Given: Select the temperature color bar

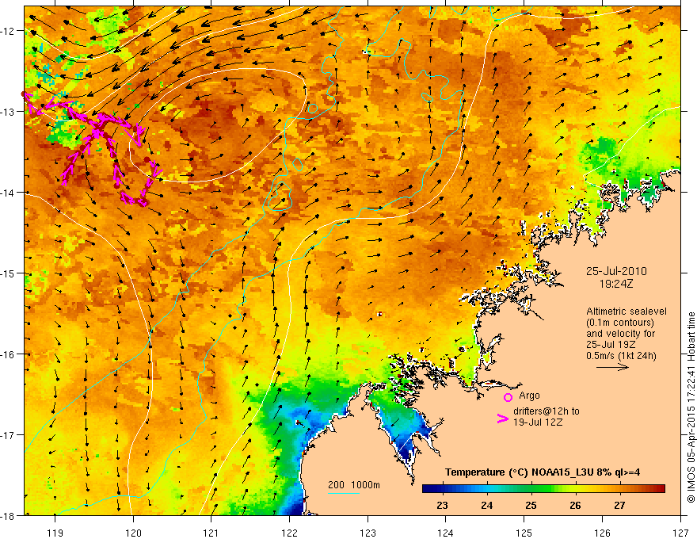Looking at the screenshot, I should (543, 489).
